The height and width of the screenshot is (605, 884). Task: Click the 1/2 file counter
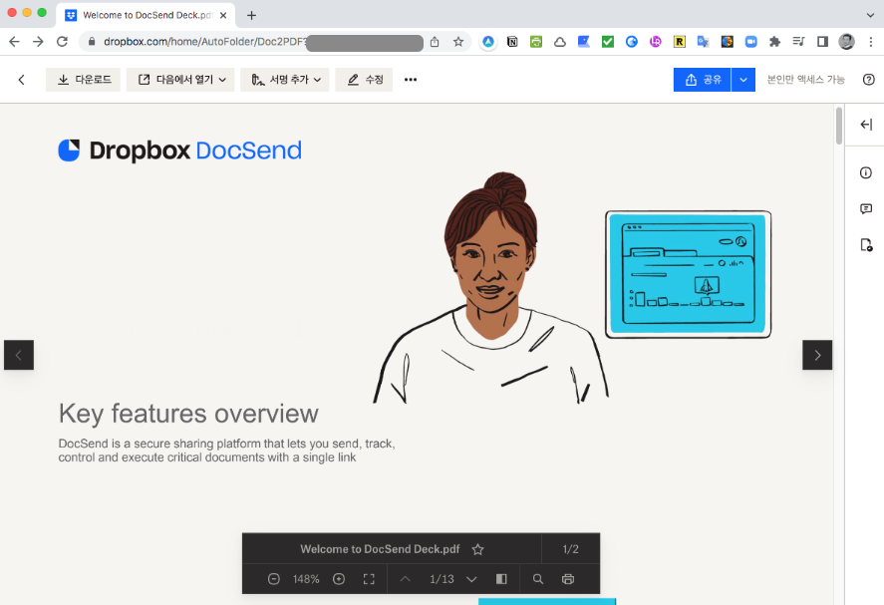pyautogui.click(x=570, y=549)
